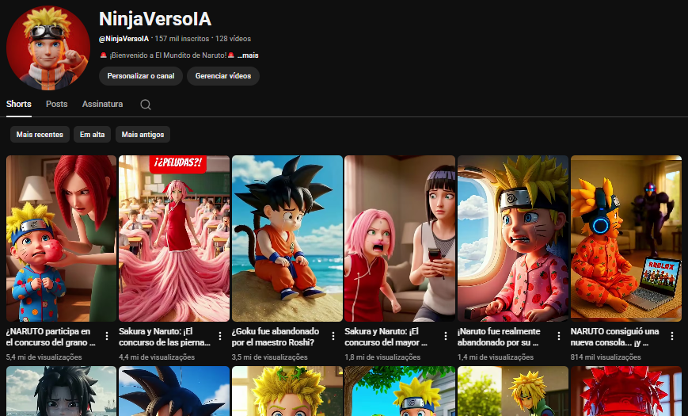This screenshot has height=416, width=688.
Task: Click '157 mil inscritos' text
Action: click(182, 39)
